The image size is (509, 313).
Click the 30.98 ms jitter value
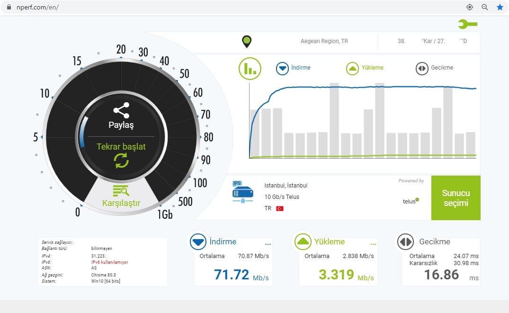coord(466,263)
